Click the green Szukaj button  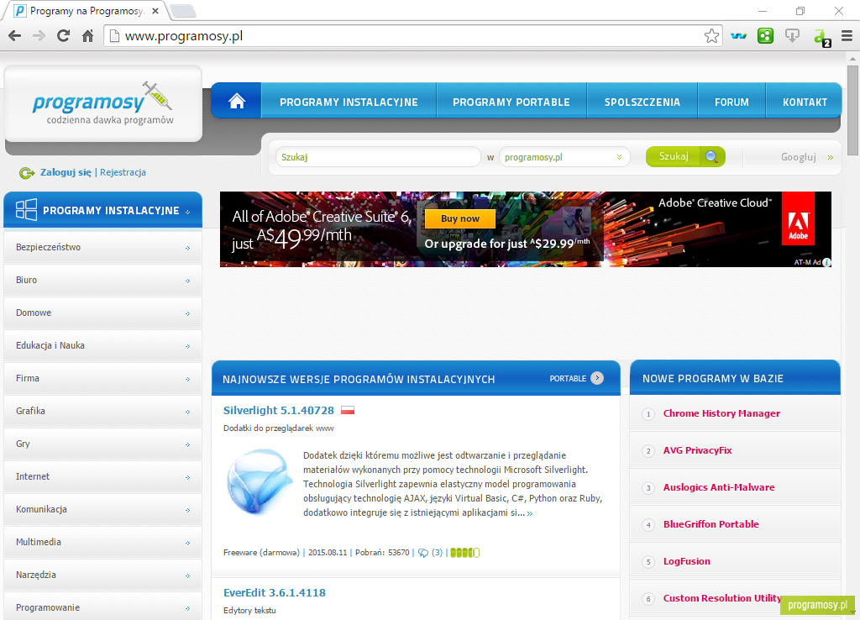(685, 157)
